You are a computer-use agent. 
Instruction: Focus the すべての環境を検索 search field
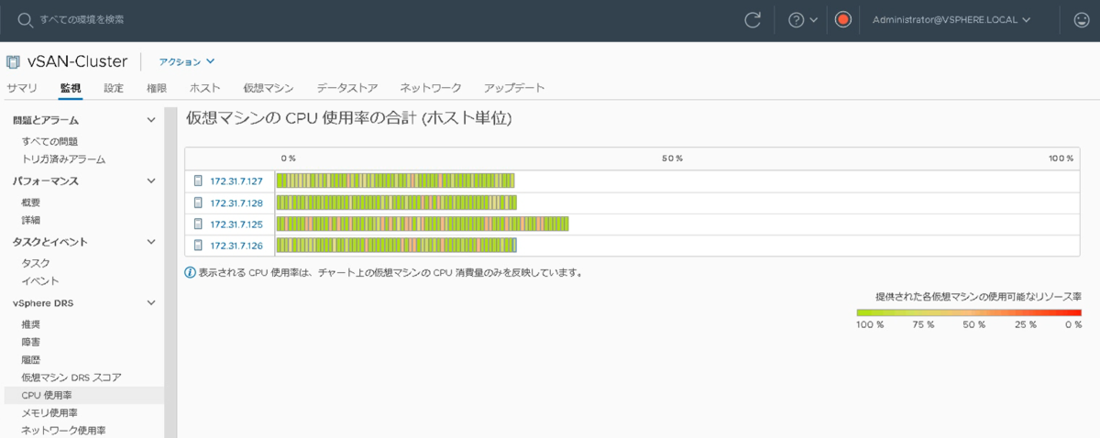pyautogui.click(x=83, y=19)
